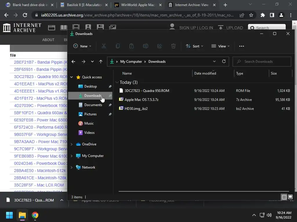Click the UPLOAD link on Internet Archive
297x222 pixels.
(x=231, y=28)
